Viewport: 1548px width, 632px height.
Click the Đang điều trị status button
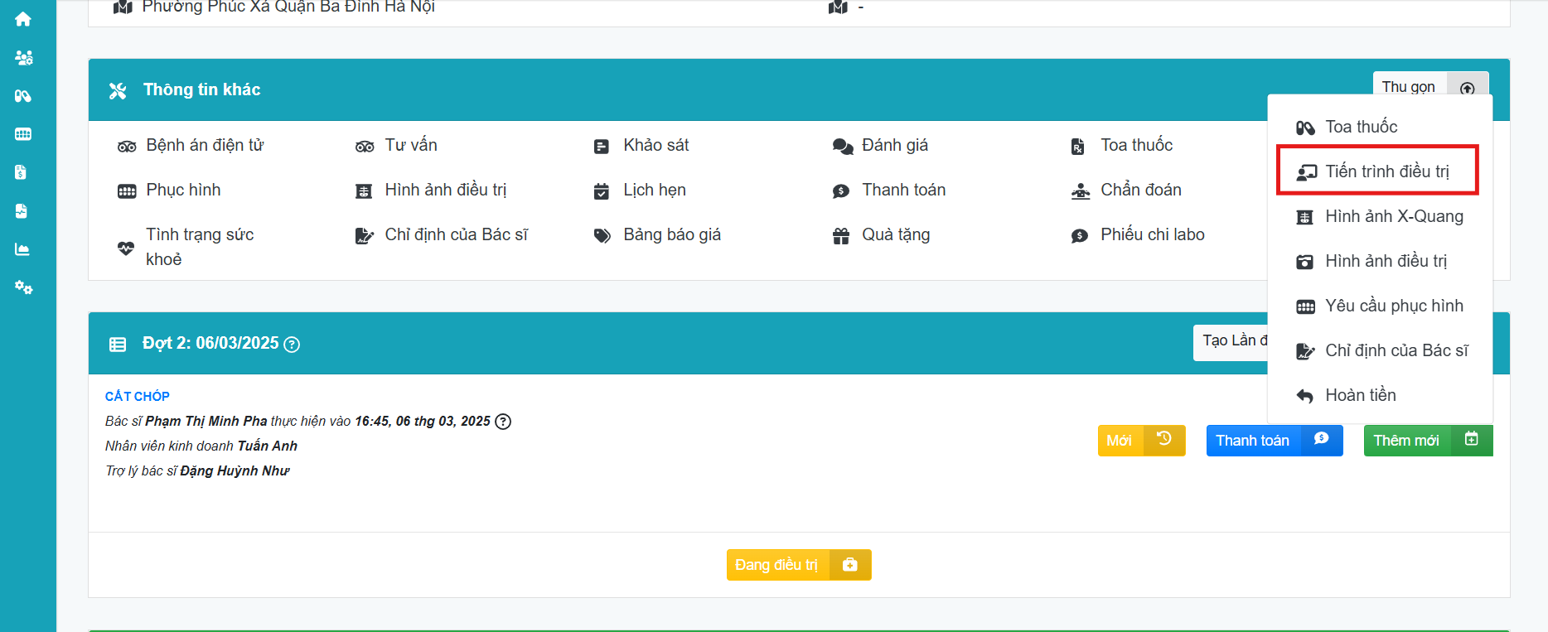(798, 565)
